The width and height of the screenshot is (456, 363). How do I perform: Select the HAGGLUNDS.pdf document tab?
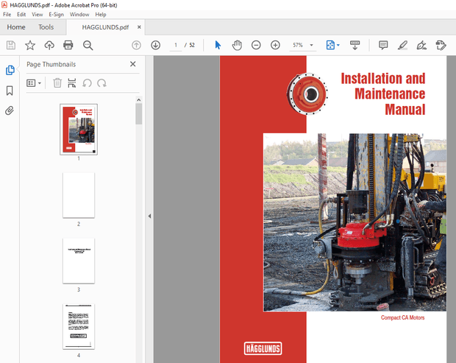(x=105, y=27)
